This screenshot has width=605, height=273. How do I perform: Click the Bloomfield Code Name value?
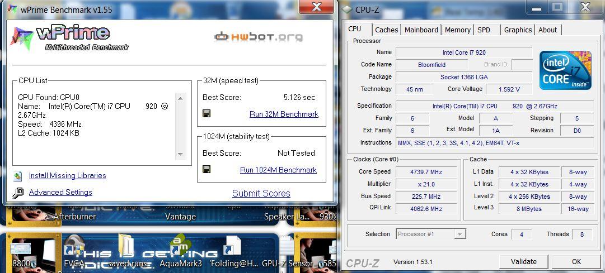[432, 65]
